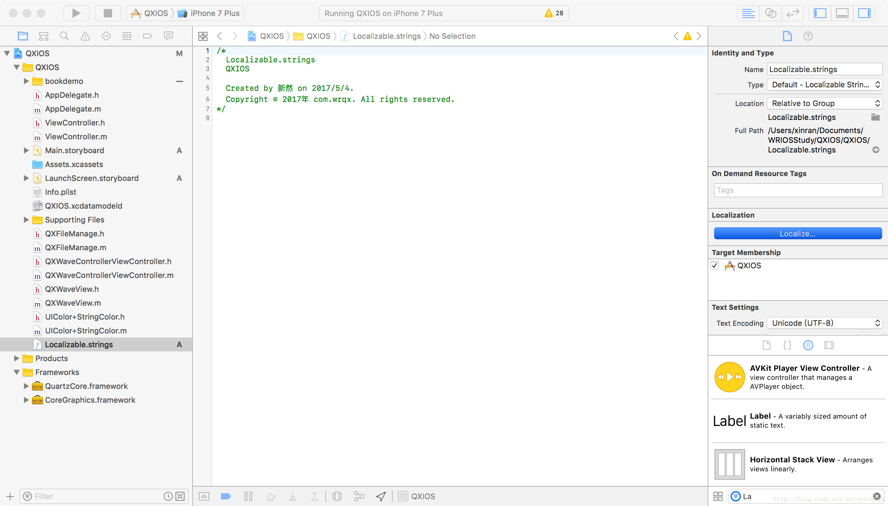Go back in editor history
Viewport: 888px width, 506px height.
[x=220, y=36]
